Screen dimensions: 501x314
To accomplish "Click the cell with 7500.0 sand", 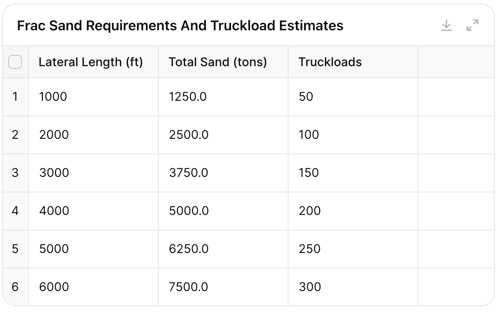I will point(189,287).
